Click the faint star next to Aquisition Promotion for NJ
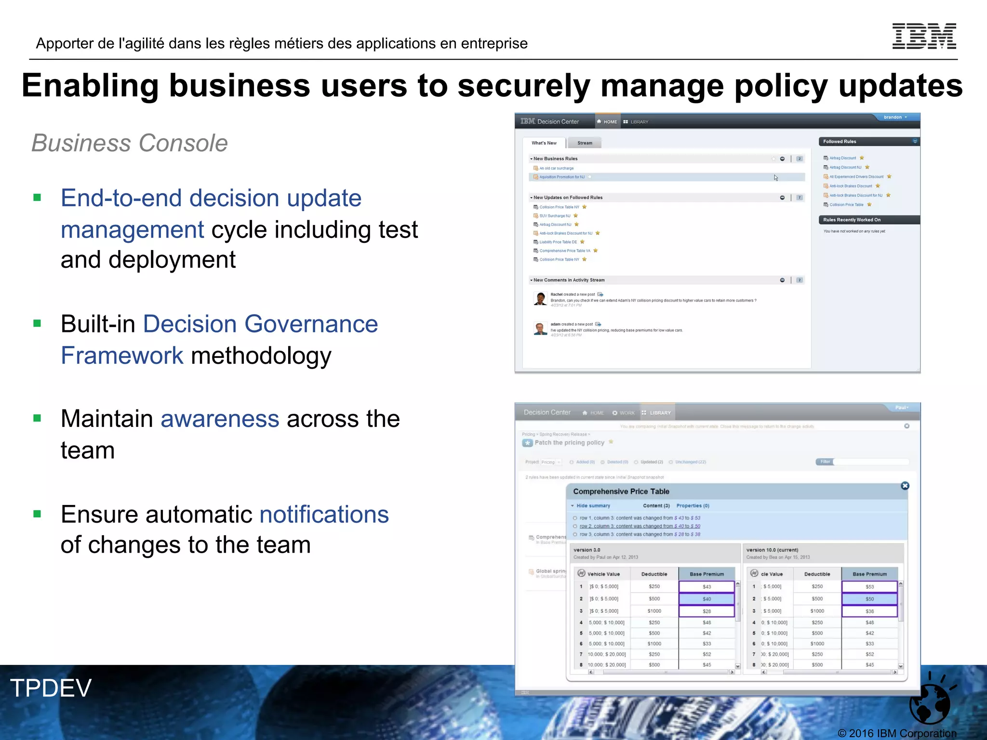Screen dimensions: 987x740 [x=590, y=177]
